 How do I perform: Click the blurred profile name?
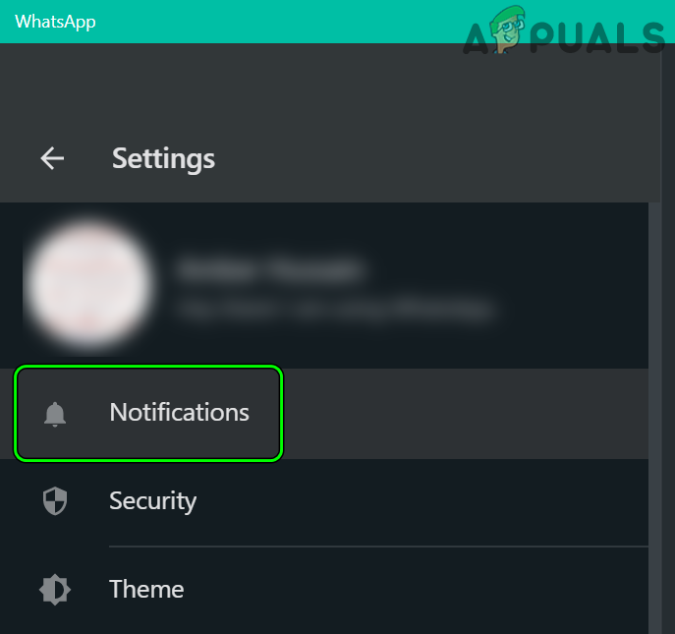click(270, 268)
